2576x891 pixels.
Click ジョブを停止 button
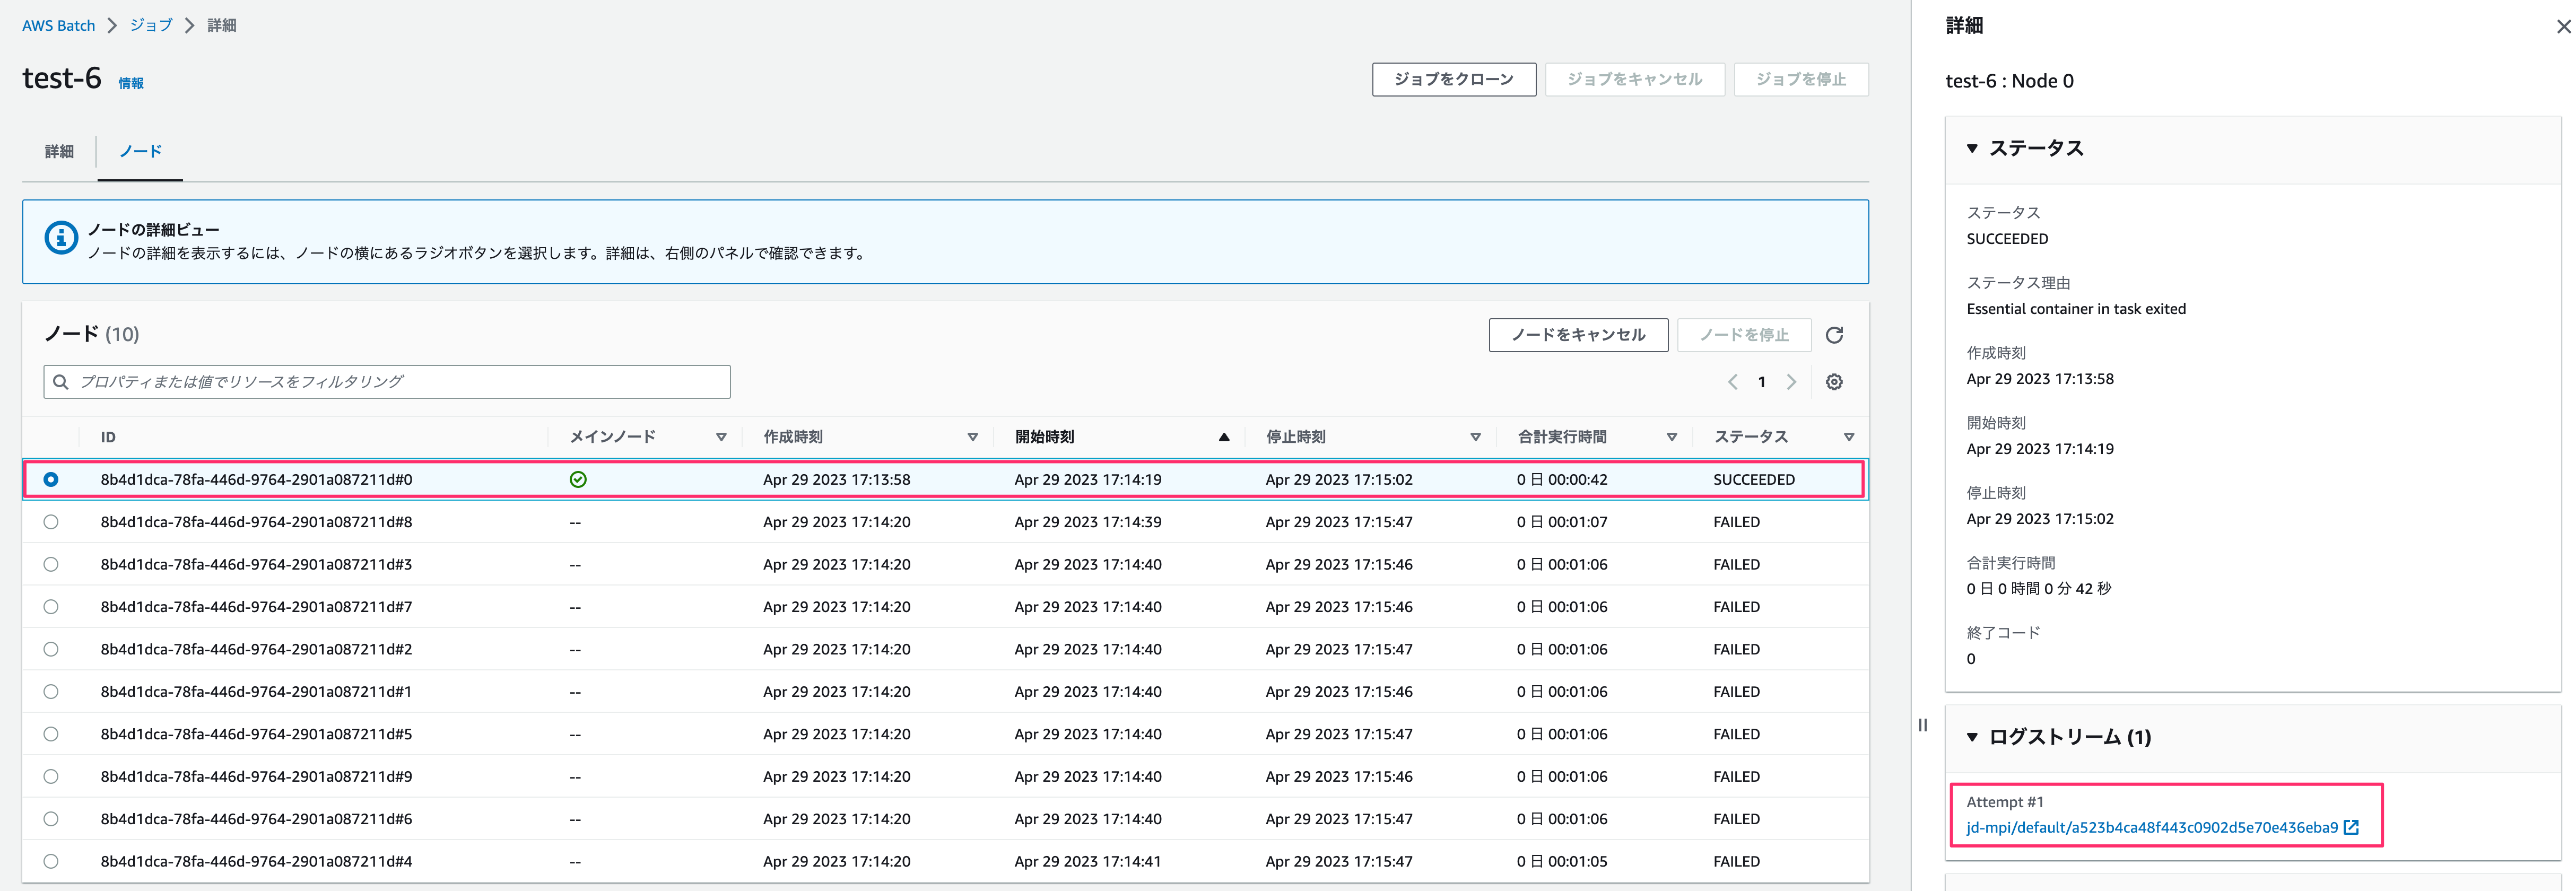1800,79
